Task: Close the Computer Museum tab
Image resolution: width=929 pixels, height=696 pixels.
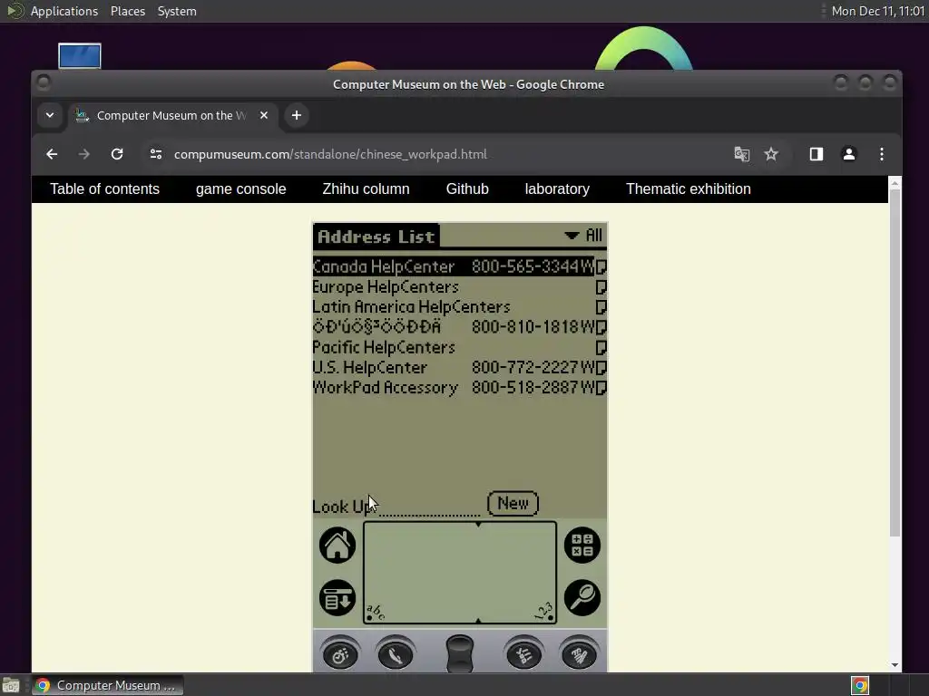Action: (264, 115)
